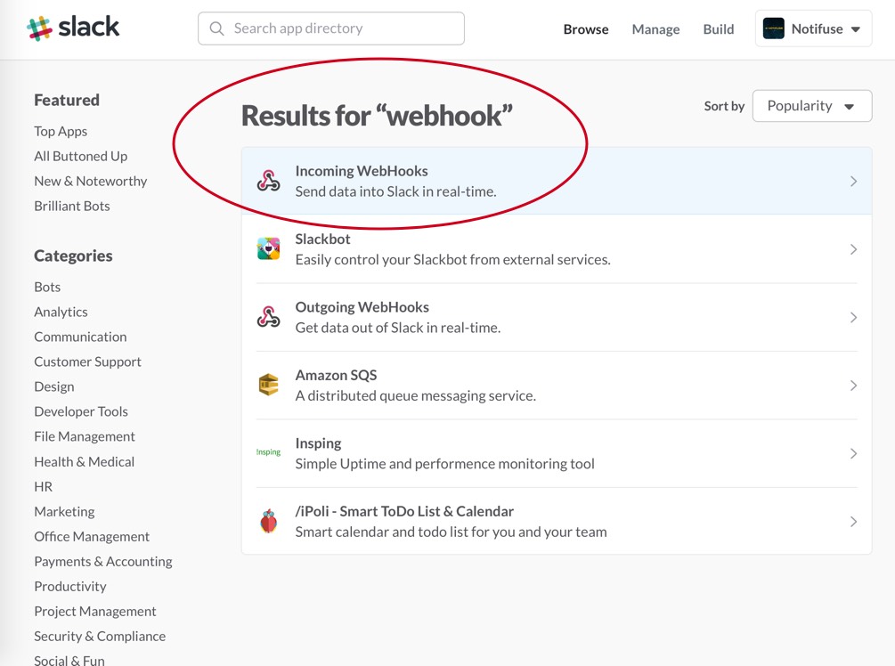Select the Insping result title
This screenshot has width=895, height=666.
pos(318,443)
